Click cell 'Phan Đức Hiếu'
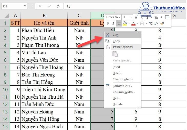The height and width of the screenshot is (130, 187). pos(44,30)
